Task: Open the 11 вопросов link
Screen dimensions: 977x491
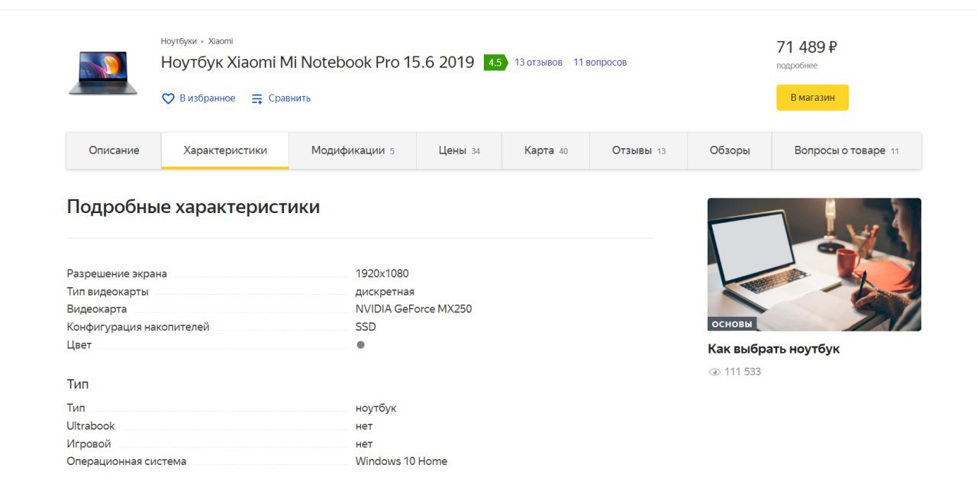Action: [x=600, y=63]
